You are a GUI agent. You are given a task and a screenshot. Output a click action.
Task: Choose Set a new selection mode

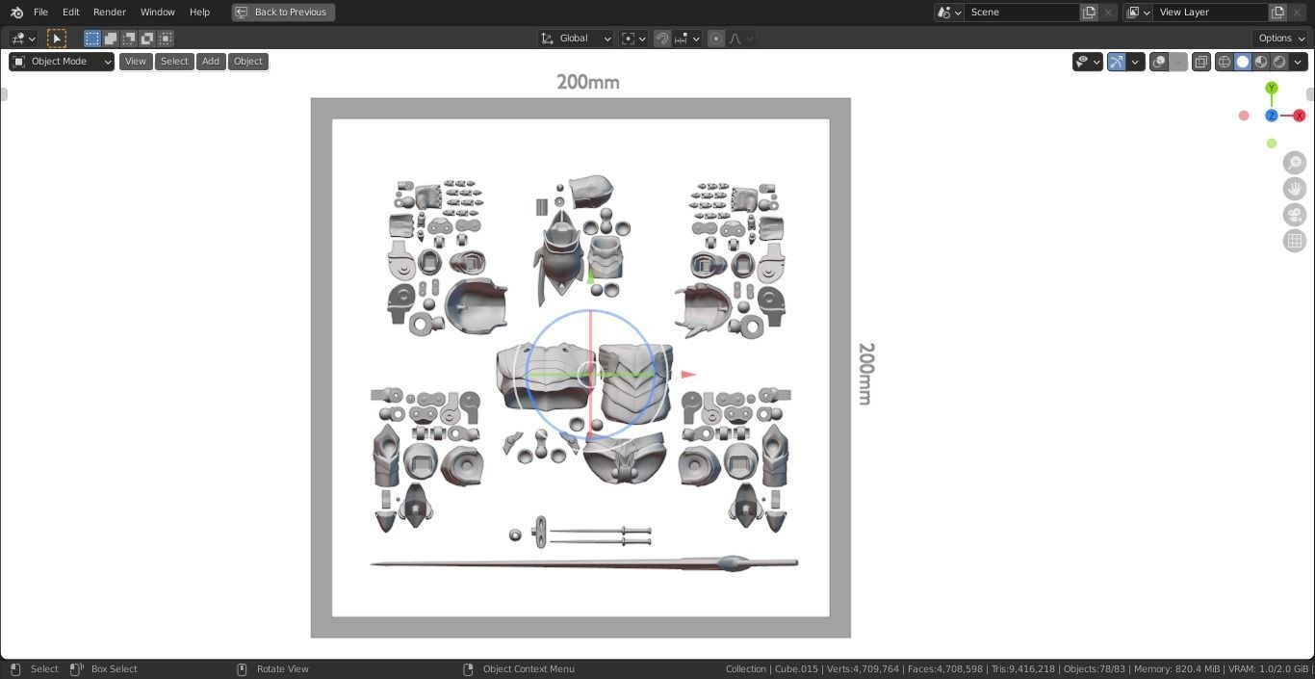pos(92,39)
